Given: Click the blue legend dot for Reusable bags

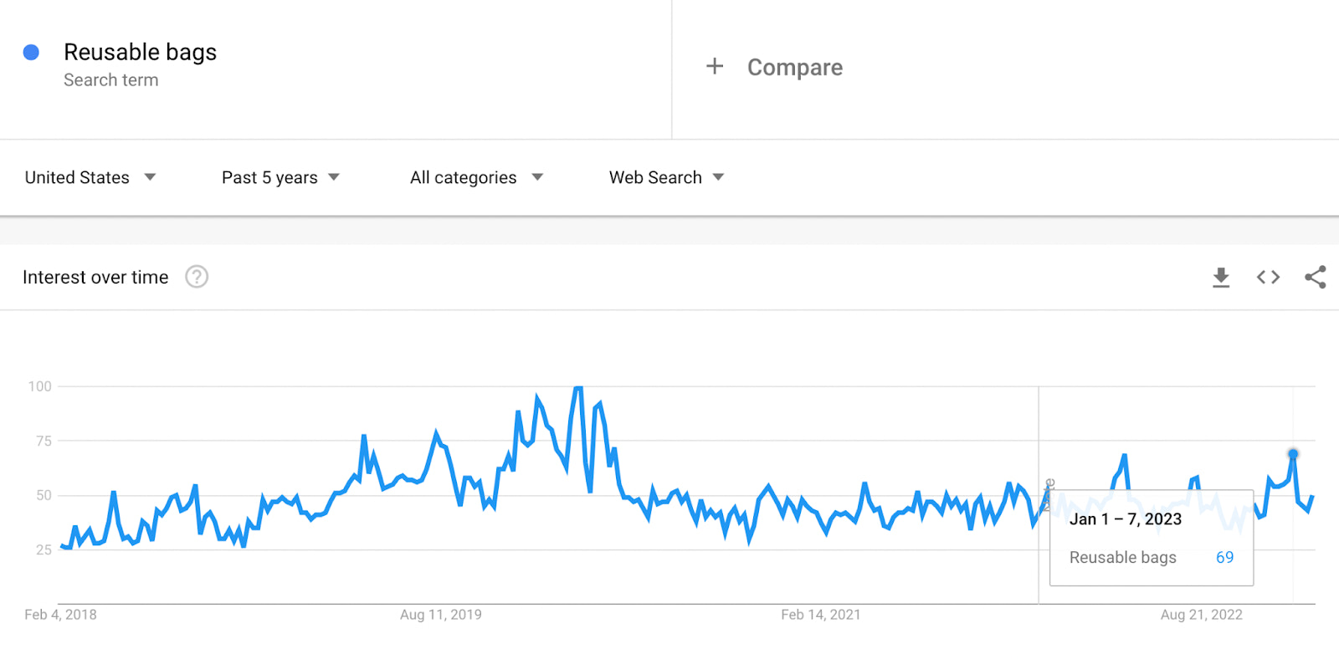Looking at the screenshot, I should [32, 52].
